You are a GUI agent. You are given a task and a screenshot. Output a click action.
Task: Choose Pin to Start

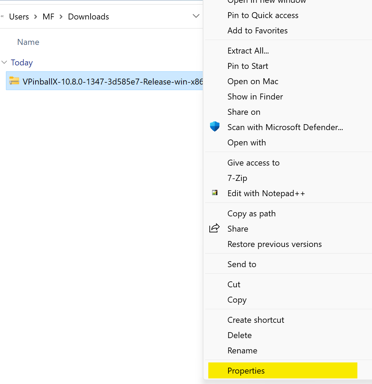[248, 66]
